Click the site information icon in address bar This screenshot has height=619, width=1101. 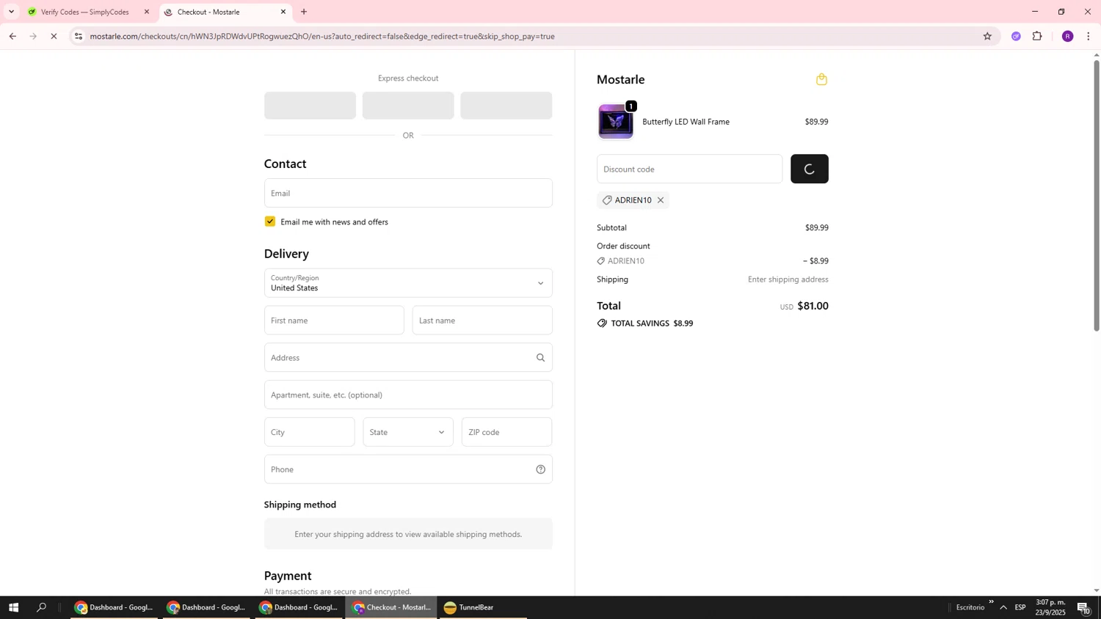point(79,36)
